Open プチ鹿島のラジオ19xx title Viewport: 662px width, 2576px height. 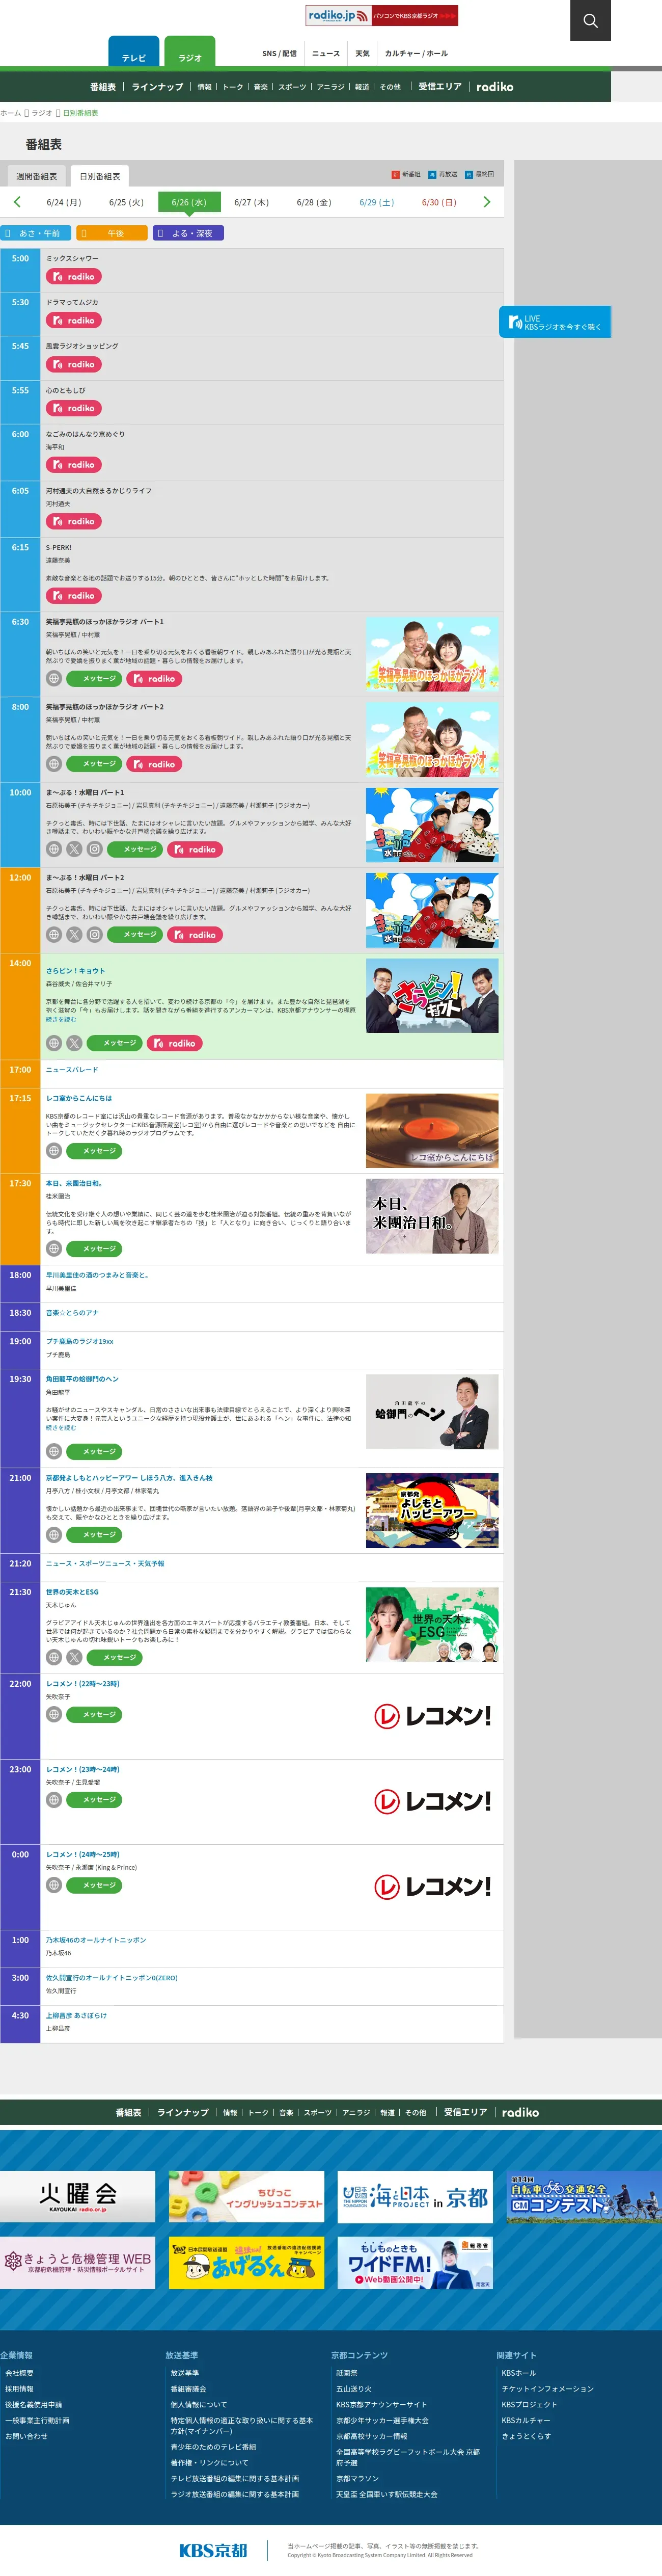(x=80, y=1342)
